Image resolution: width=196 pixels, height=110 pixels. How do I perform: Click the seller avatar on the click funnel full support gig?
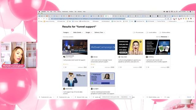[64, 57]
